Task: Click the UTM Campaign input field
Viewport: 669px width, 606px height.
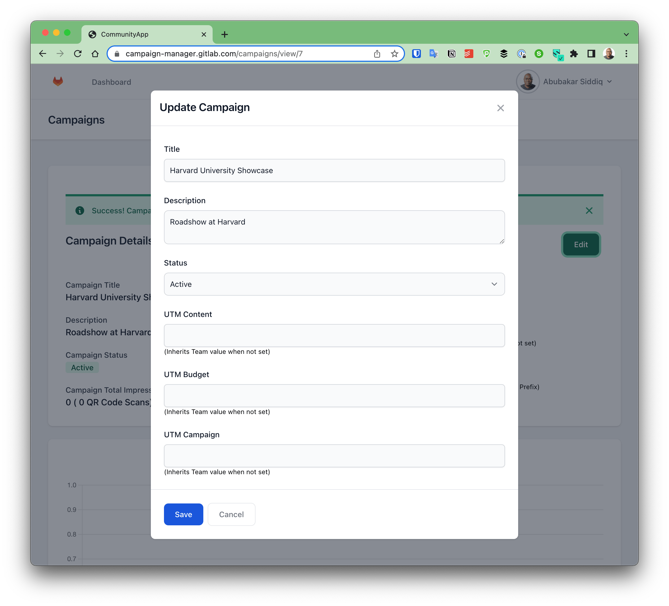Action: pos(334,456)
